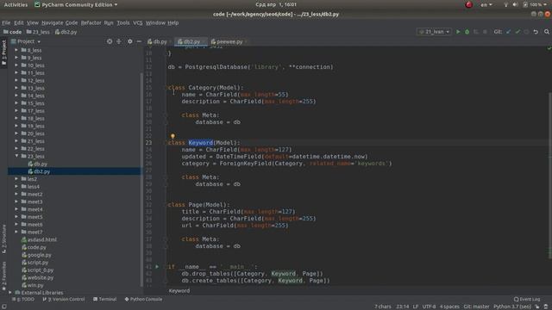552x310 pixels.
Task: Click the UTF-8 encoding status entry
Action: pos(430,307)
